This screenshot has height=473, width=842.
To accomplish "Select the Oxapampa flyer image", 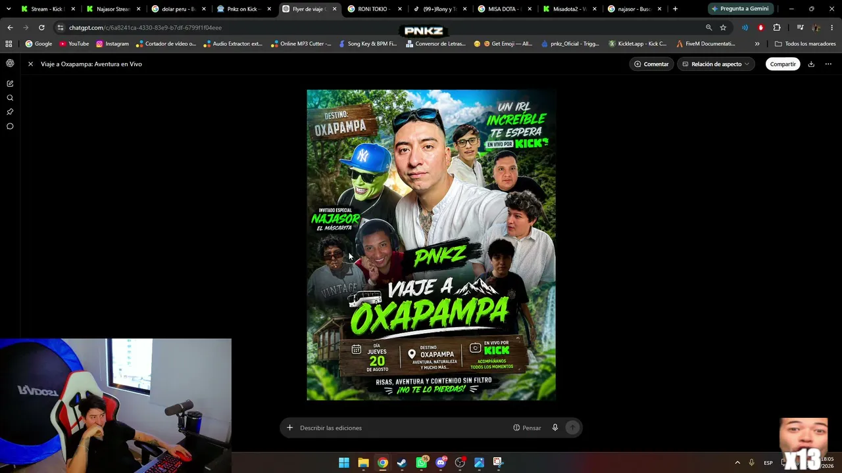I will 432,245.
